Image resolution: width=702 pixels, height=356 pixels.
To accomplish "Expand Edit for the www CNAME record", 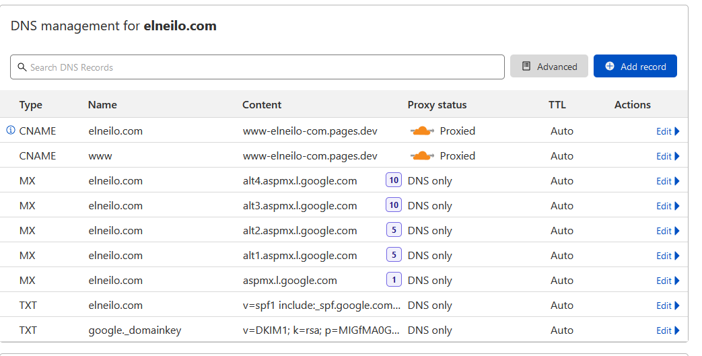I will (x=668, y=156).
